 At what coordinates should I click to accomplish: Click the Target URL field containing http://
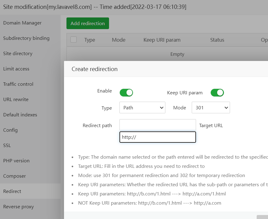coord(157,137)
